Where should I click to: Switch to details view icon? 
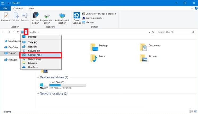[x=191, y=111]
